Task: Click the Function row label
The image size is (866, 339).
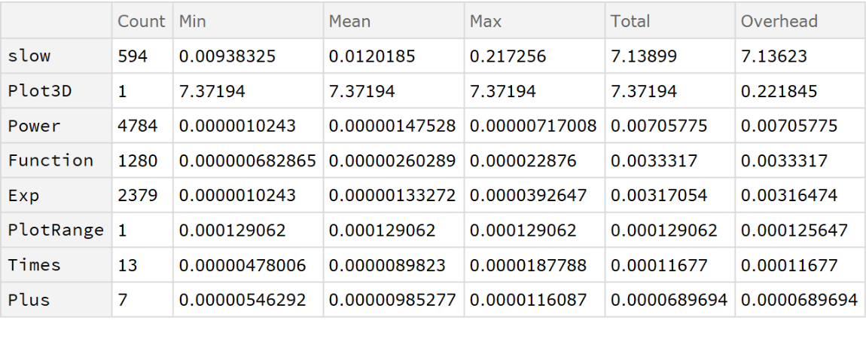Action: click(50, 160)
